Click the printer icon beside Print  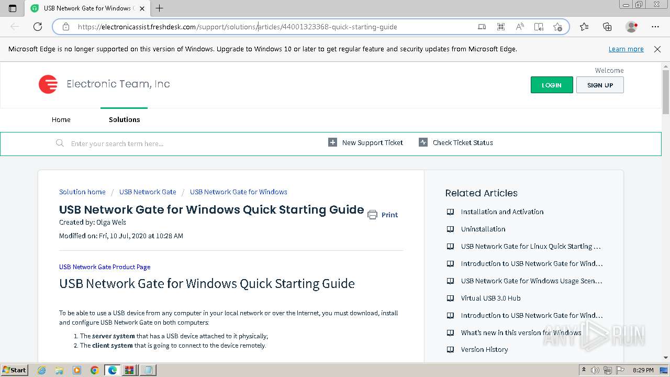pos(372,215)
